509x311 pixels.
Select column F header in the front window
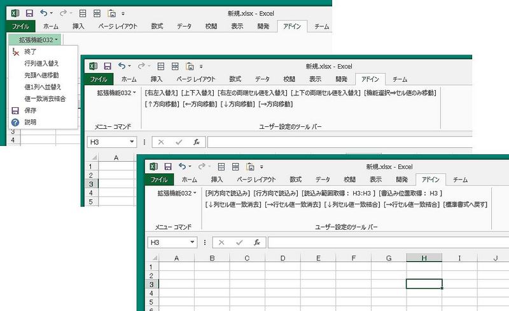(x=353, y=258)
